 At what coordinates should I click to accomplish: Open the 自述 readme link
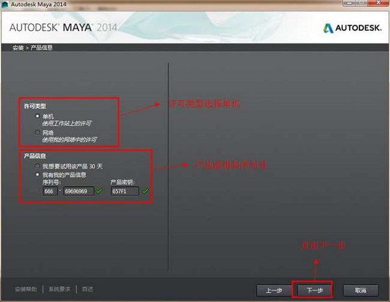click(x=88, y=289)
